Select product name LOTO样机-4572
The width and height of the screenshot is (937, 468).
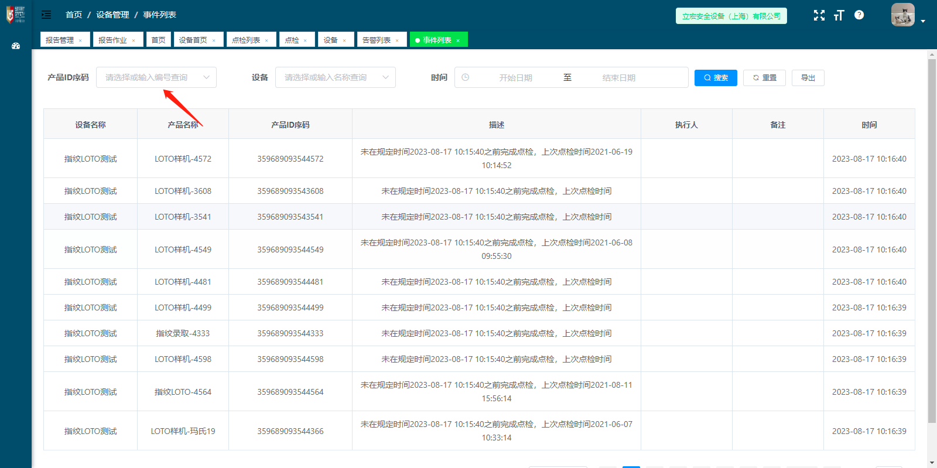pyautogui.click(x=183, y=159)
